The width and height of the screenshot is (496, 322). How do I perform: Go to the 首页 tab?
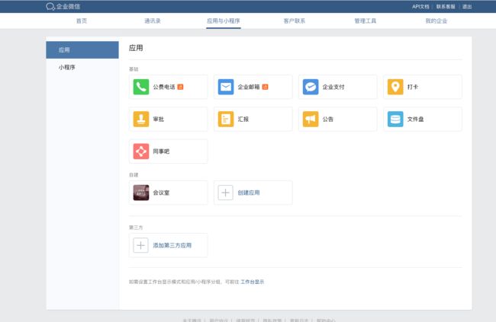point(82,21)
